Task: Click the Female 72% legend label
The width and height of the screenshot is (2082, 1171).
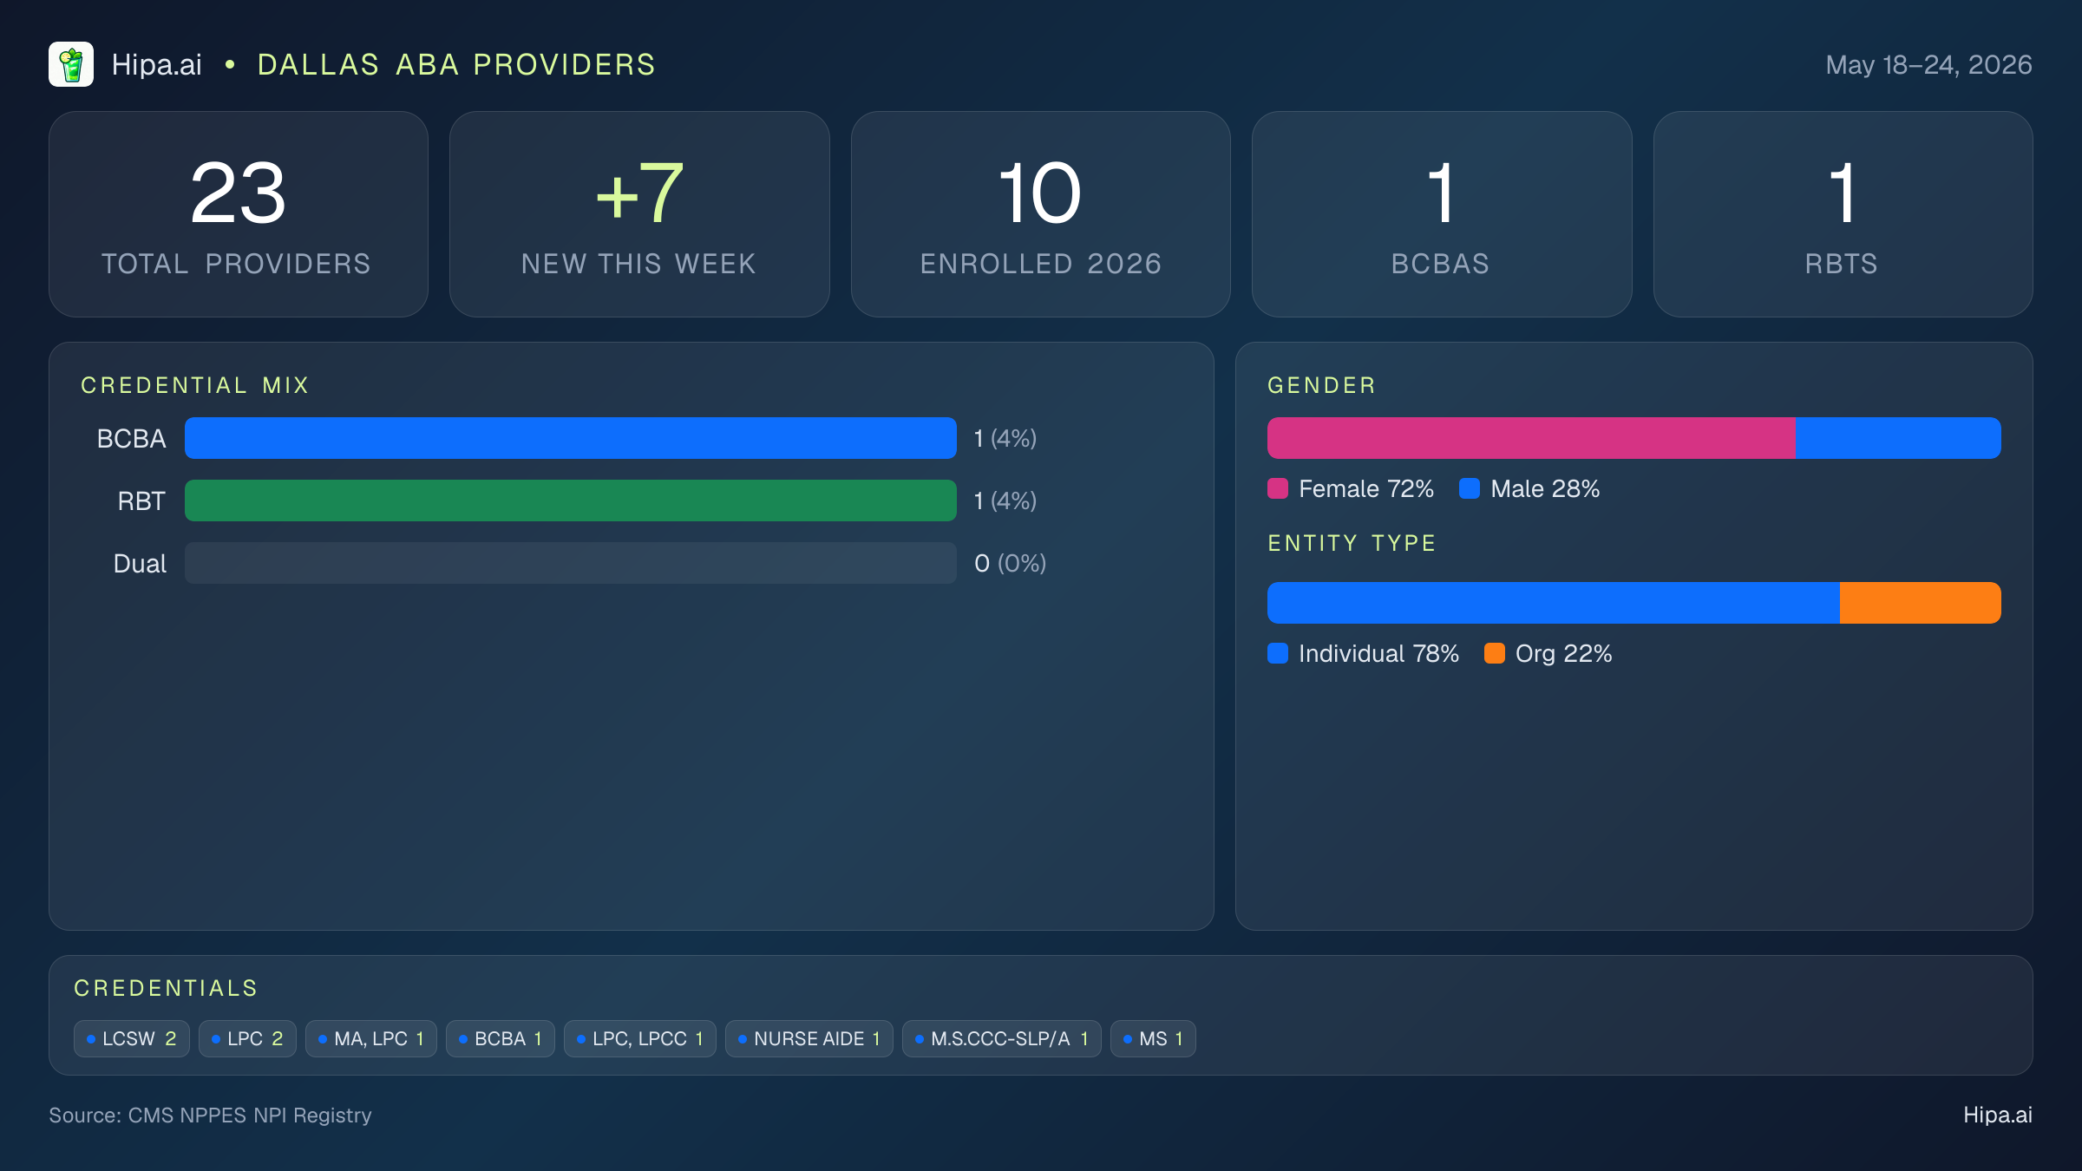Action: 1366,489
